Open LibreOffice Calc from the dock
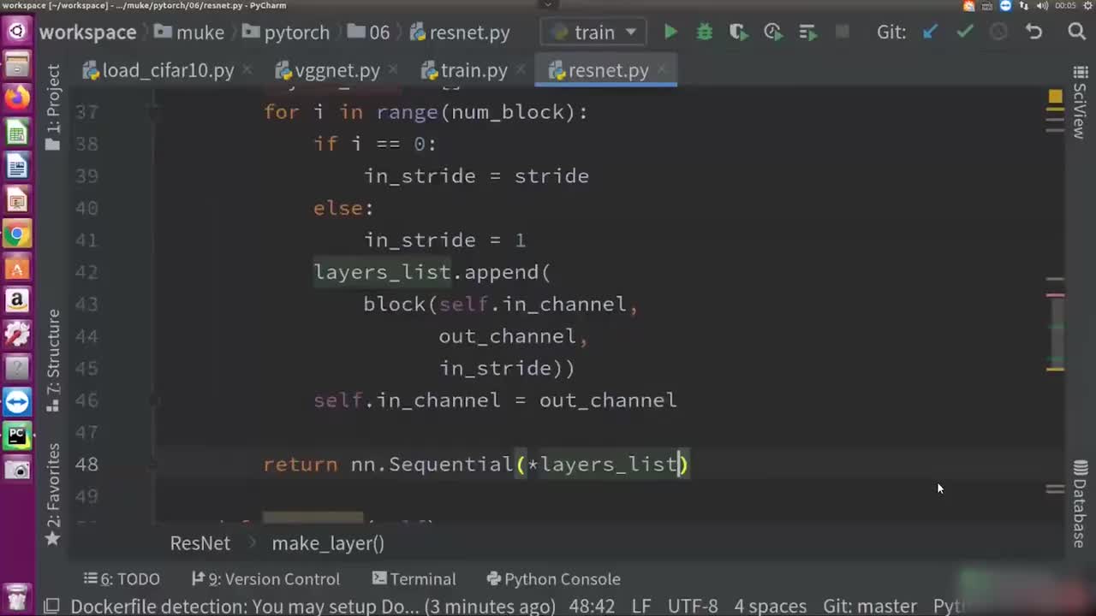The width and height of the screenshot is (1096, 616). tap(17, 133)
